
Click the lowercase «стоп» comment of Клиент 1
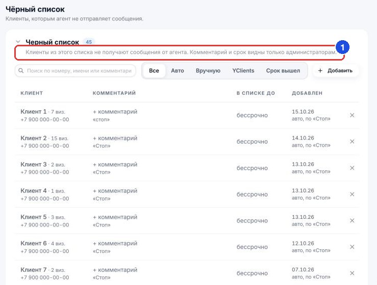(x=101, y=120)
